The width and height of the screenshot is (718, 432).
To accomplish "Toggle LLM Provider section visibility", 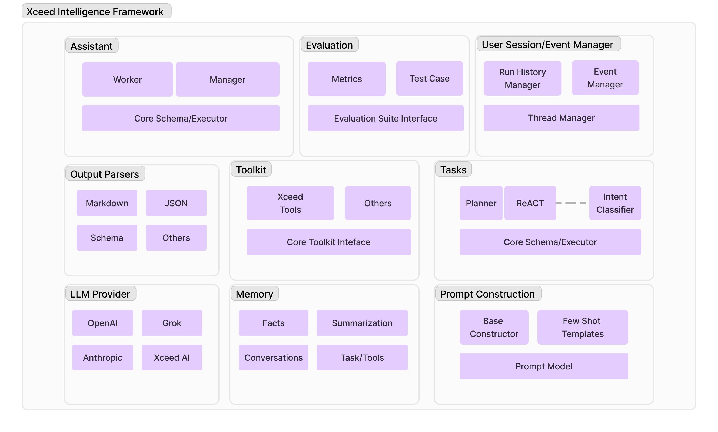I will [x=100, y=294].
